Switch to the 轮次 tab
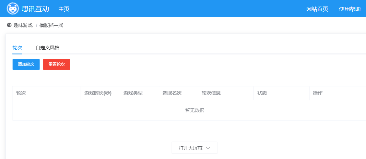The image size is (366, 159). click(x=17, y=48)
